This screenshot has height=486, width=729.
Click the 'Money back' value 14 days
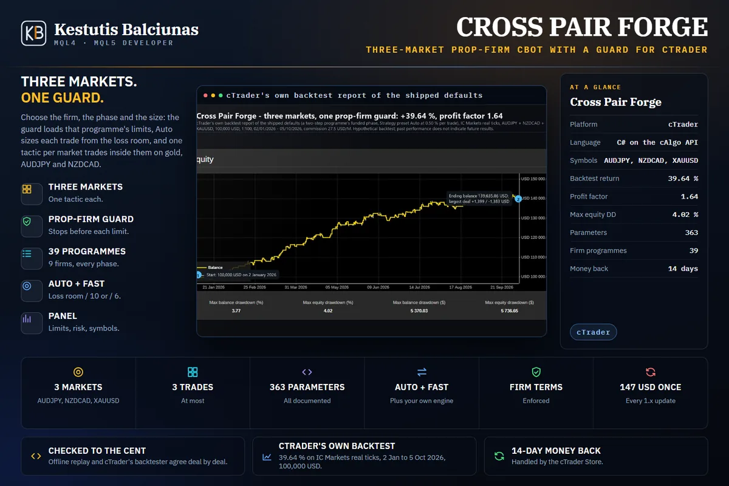click(683, 269)
